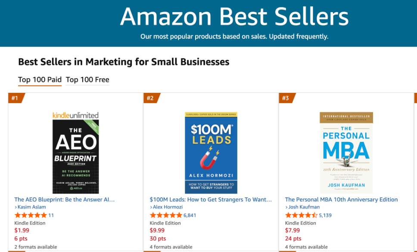Click the AEO Blueprint title link
Image resolution: width=417 pixels, height=252 pixels.
65,200
